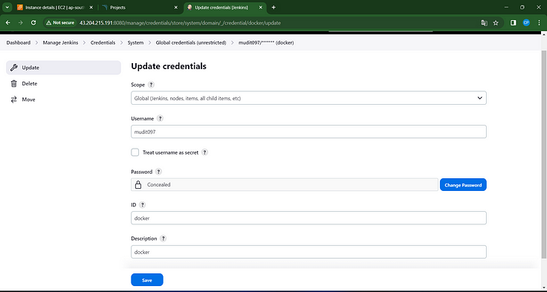Enable Treat username as secret checkbox
547x292 pixels.
click(135, 152)
